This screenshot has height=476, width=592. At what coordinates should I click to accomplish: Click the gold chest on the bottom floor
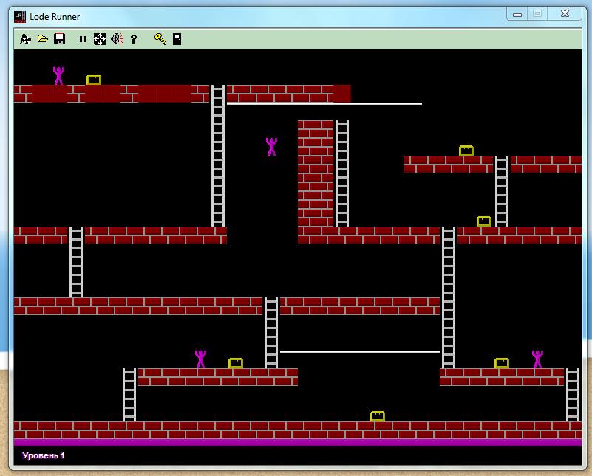pyautogui.click(x=378, y=416)
